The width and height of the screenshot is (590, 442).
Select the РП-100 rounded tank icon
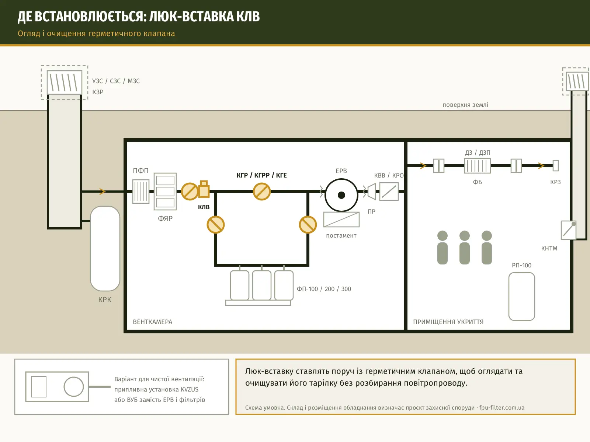coord(522,297)
